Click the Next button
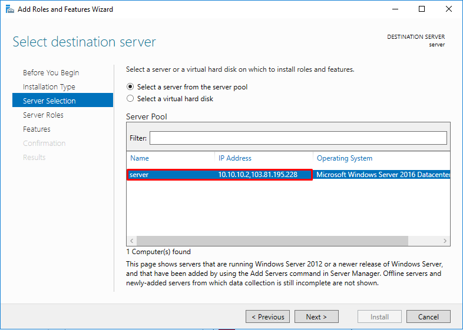Screen dimensions: 463x330 [316, 316]
